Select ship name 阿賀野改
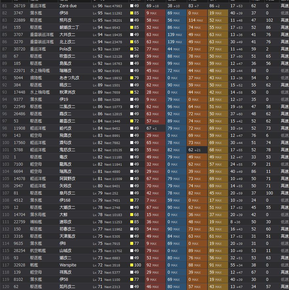 point(67,179)
